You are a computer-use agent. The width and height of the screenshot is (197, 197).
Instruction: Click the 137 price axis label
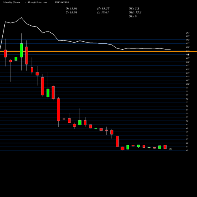(188, 58)
